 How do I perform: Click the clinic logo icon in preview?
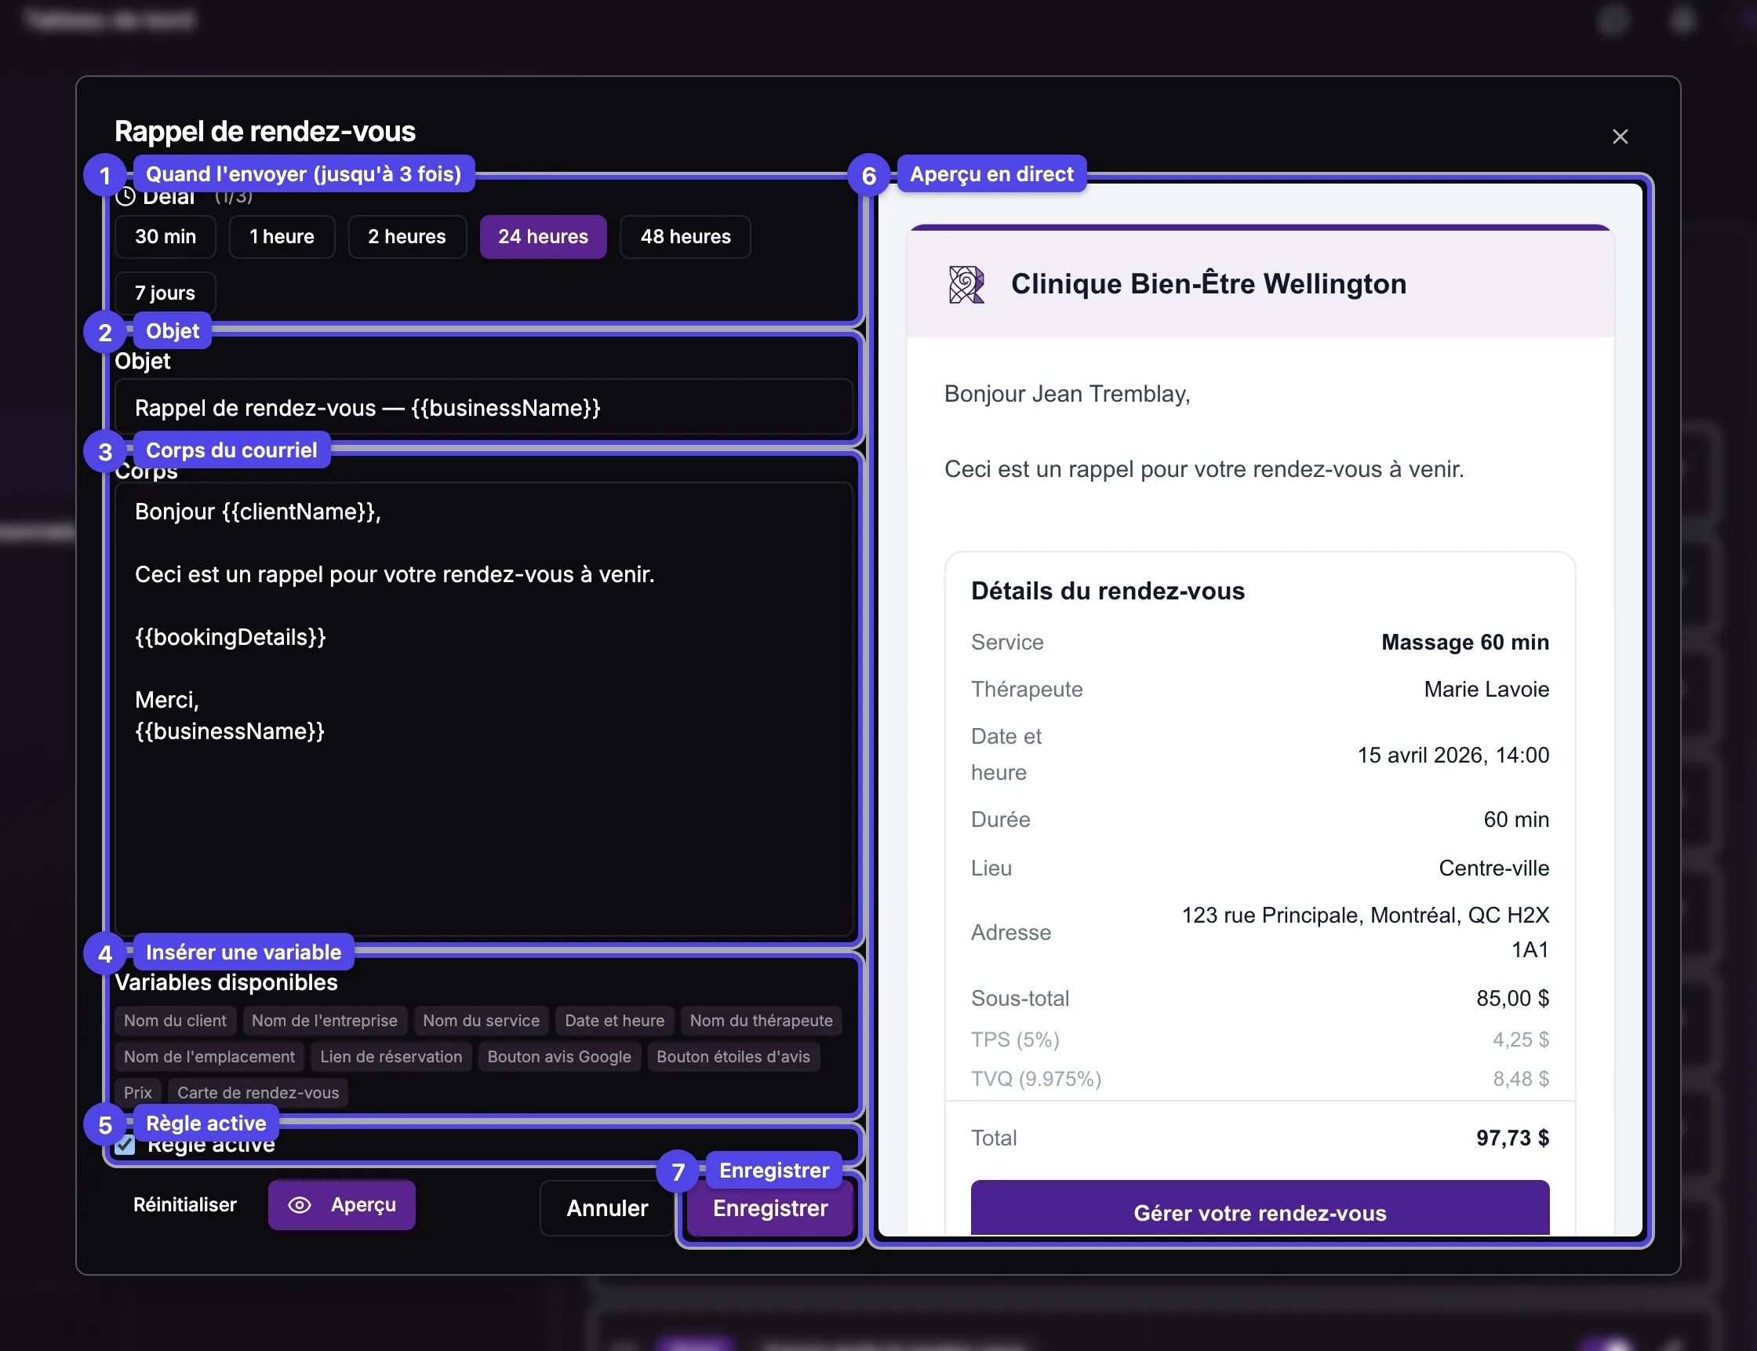coord(966,285)
